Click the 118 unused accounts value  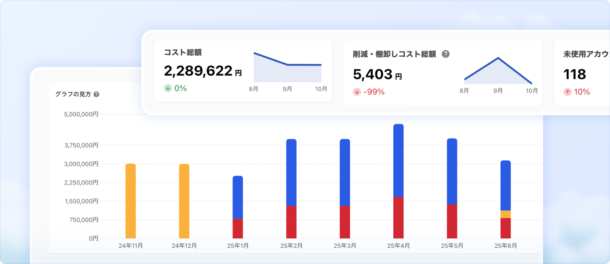tap(575, 75)
